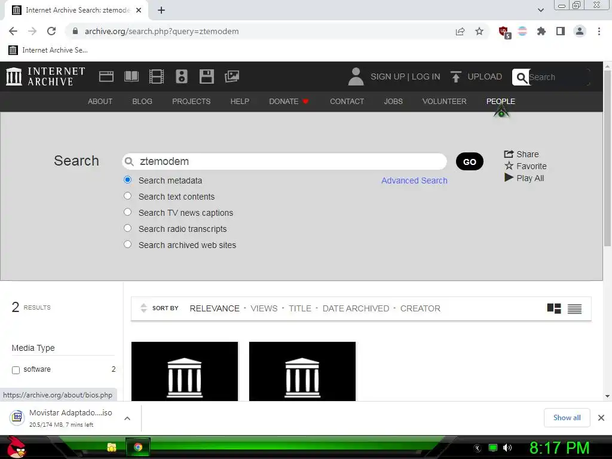Click the UPLOAD link
This screenshot has height=459, width=612.
tap(485, 76)
